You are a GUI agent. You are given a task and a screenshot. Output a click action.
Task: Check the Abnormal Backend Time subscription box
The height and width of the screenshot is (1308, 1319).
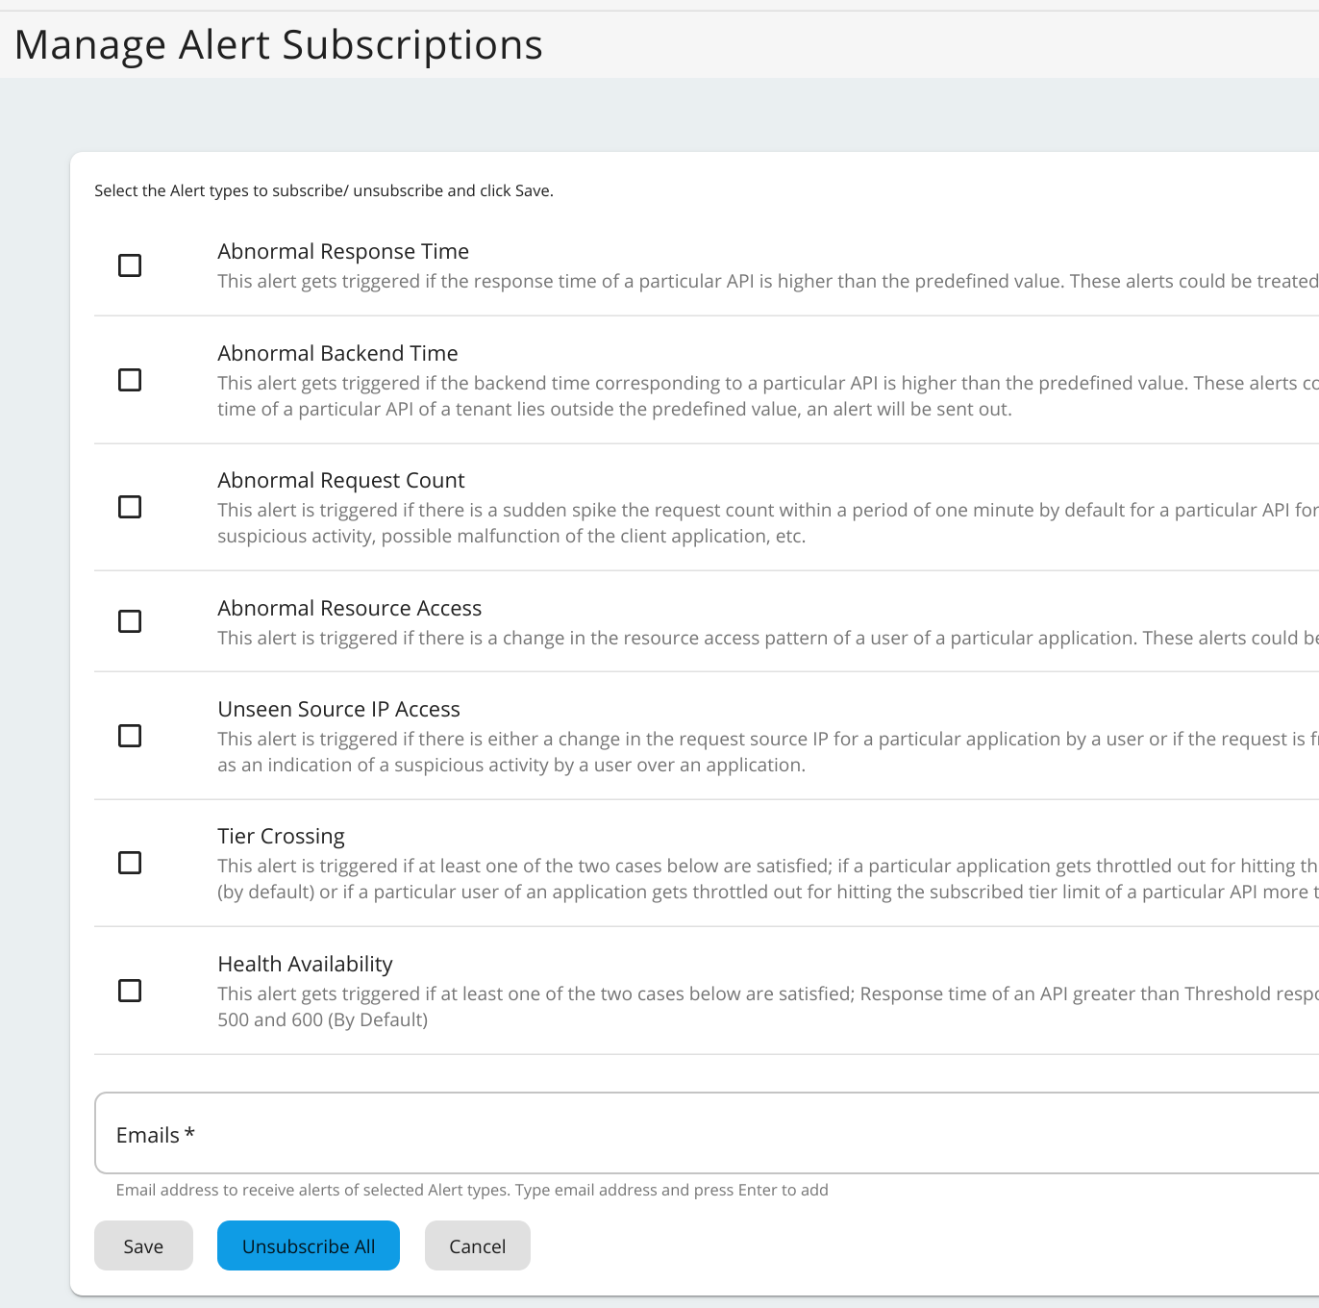[x=130, y=380]
